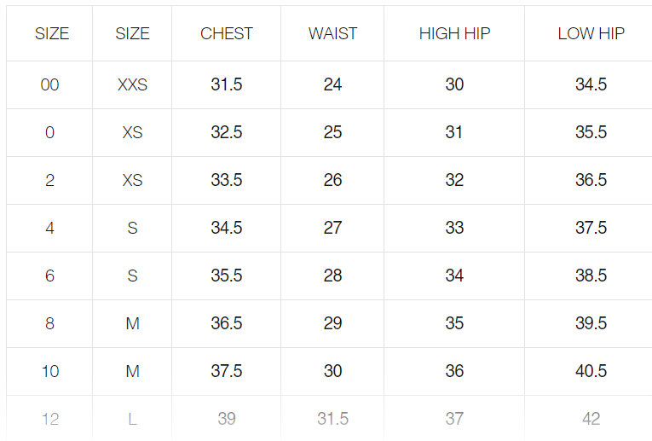This screenshot has width=652, height=441.
Task: Select waist measurement 28
Action: click(332, 276)
